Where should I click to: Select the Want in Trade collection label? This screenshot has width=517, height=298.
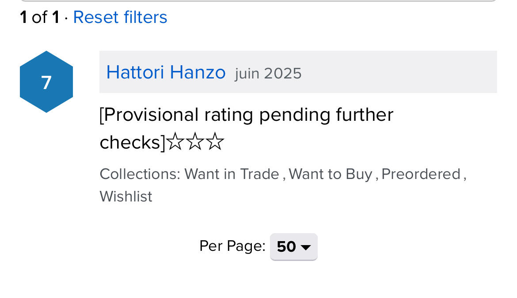232,174
